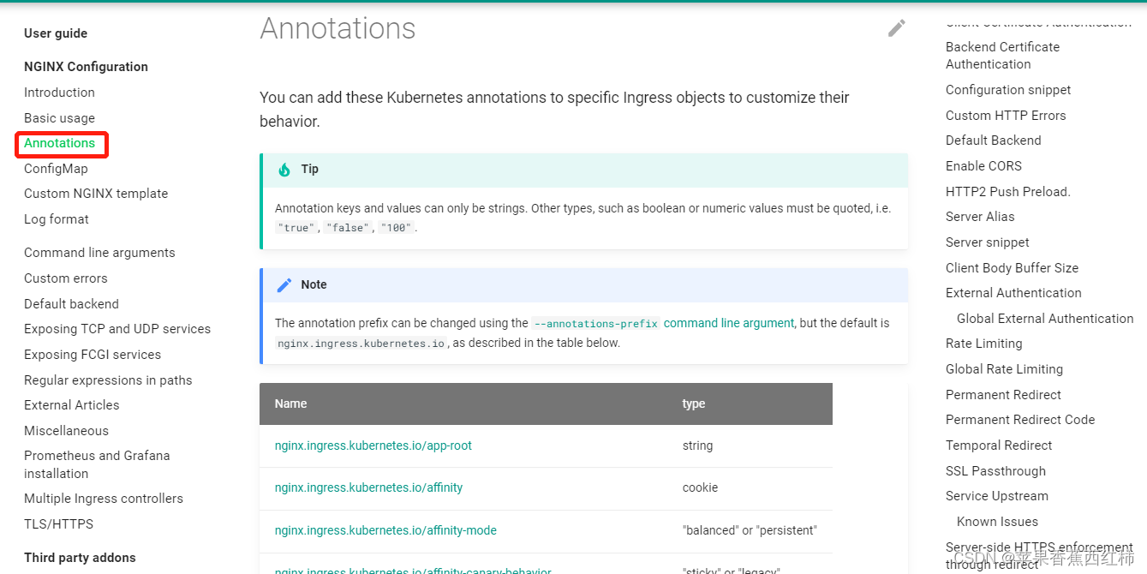Jump to Configuration snippet section

point(1008,90)
